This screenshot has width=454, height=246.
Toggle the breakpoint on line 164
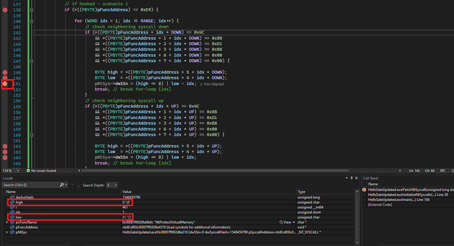click(5, 157)
